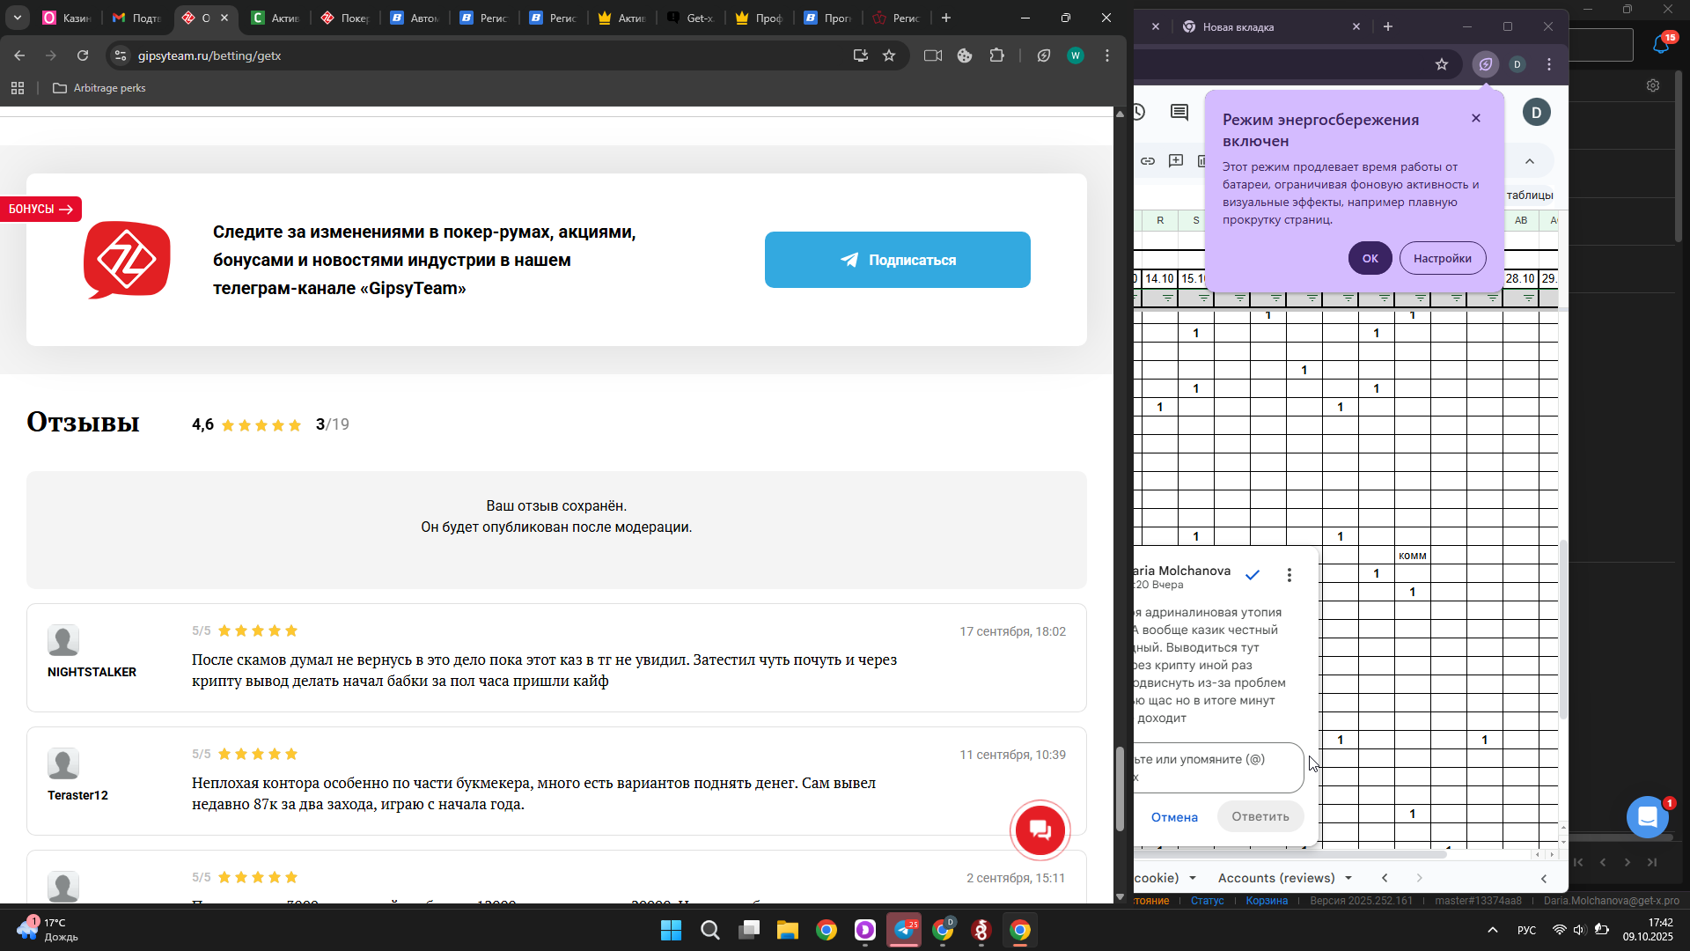Open the browser extensions puzzle icon
The height and width of the screenshot is (951, 1690).
[996, 55]
